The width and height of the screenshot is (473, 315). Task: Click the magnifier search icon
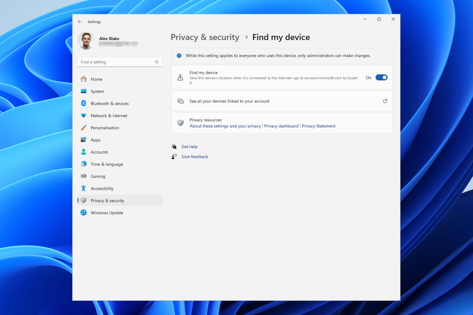(x=157, y=62)
